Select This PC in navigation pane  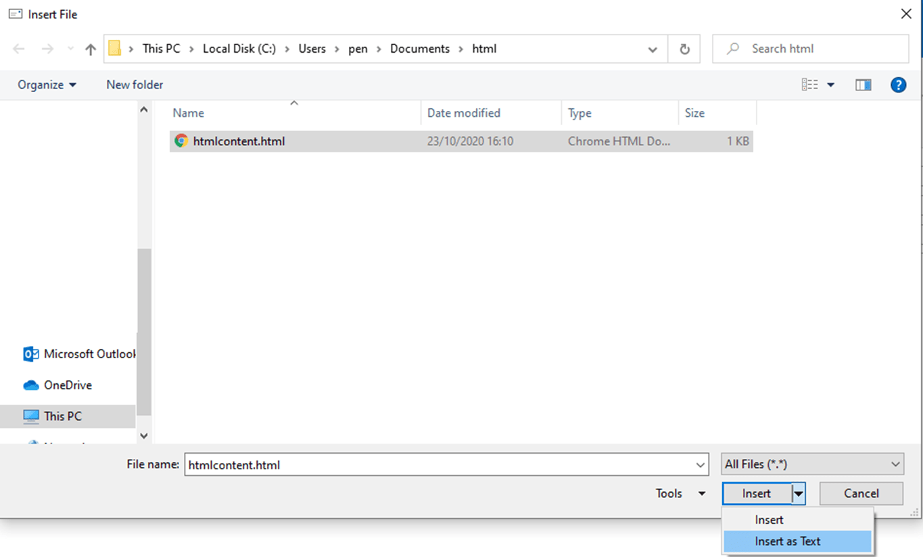click(62, 416)
